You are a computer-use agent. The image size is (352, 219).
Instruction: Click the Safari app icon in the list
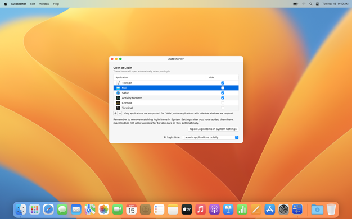118,93
